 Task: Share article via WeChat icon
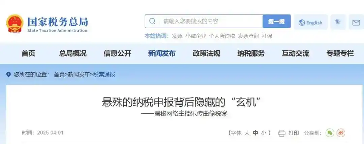tap(330, 133)
